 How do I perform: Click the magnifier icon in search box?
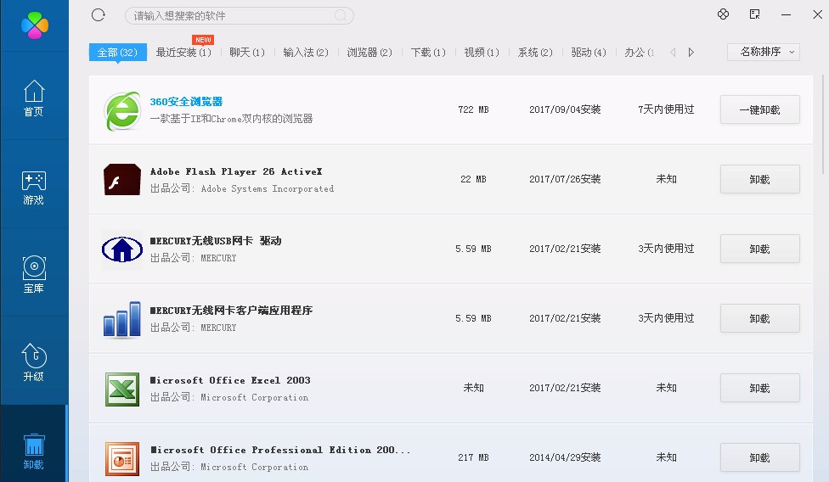coord(341,16)
